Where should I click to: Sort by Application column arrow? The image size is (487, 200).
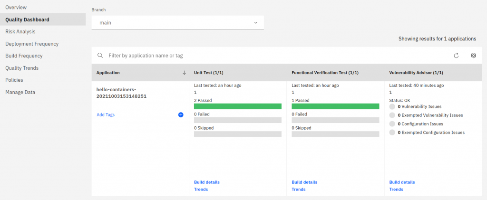(x=184, y=73)
